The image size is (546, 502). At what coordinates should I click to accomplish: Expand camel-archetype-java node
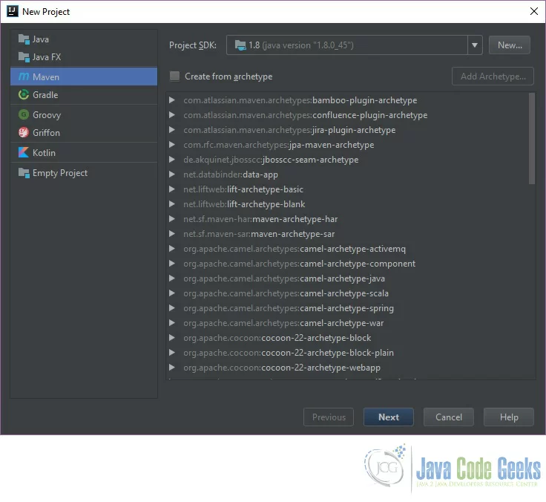click(172, 278)
